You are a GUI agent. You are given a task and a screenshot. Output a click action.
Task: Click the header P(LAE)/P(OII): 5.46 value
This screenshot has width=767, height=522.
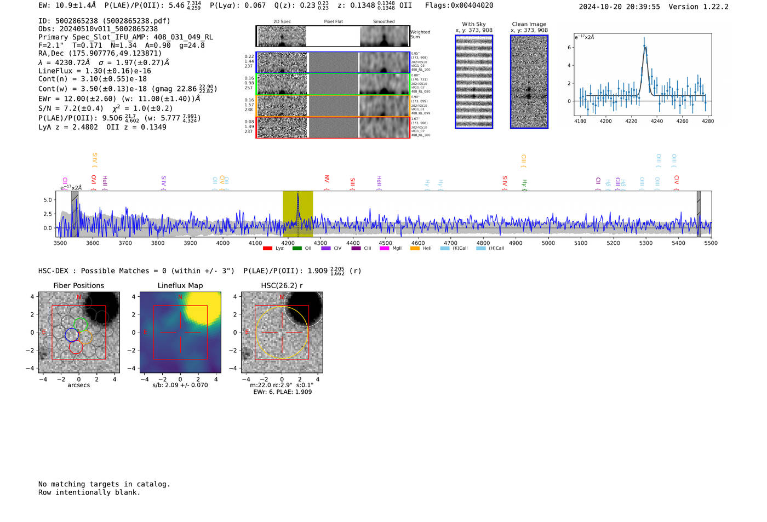153,5
